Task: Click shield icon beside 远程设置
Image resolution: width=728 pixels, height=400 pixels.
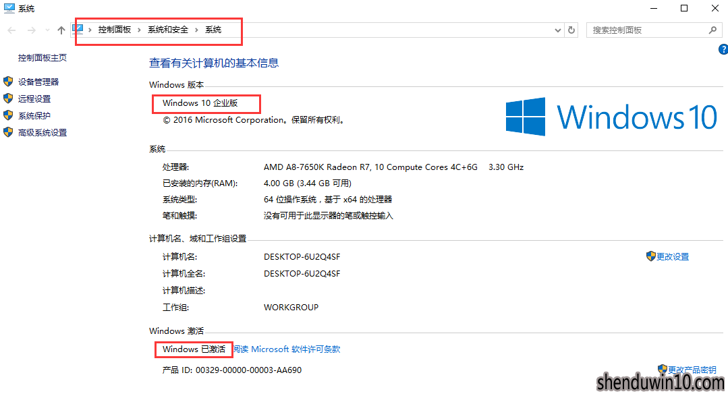Action: pyautogui.click(x=8, y=98)
